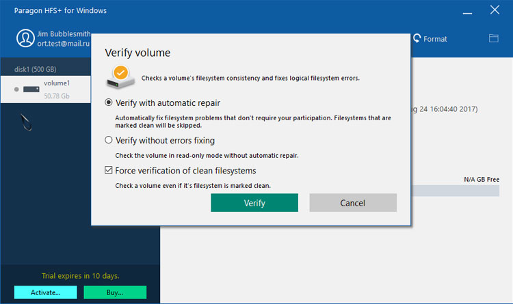The height and width of the screenshot is (304, 513).
Task: Click the user profile avatar icon
Action: [25, 38]
